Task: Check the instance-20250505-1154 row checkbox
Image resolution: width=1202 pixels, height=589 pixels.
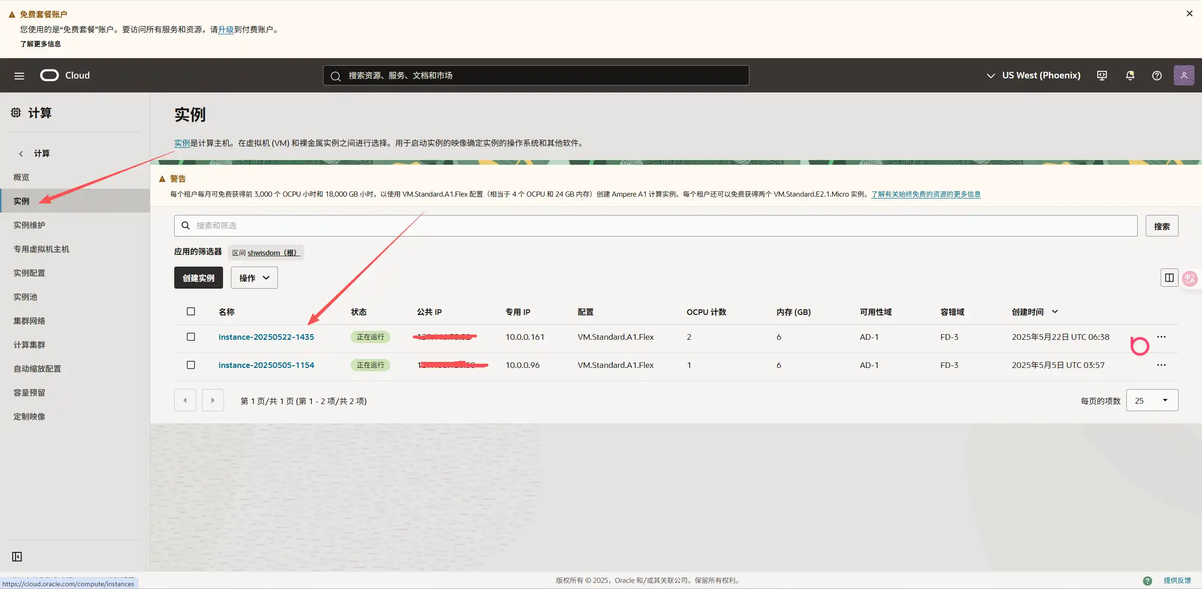Action: pos(191,365)
